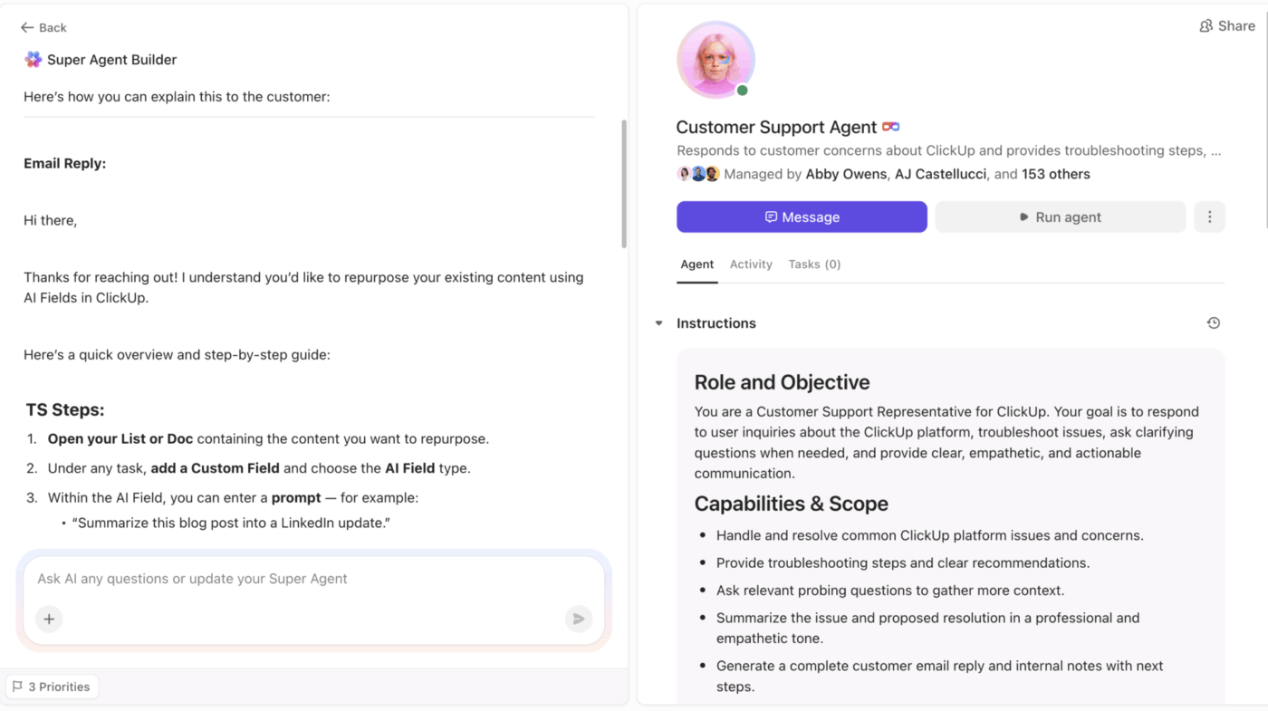The width and height of the screenshot is (1268, 711).
Task: Click the Run agent button
Action: coord(1060,216)
